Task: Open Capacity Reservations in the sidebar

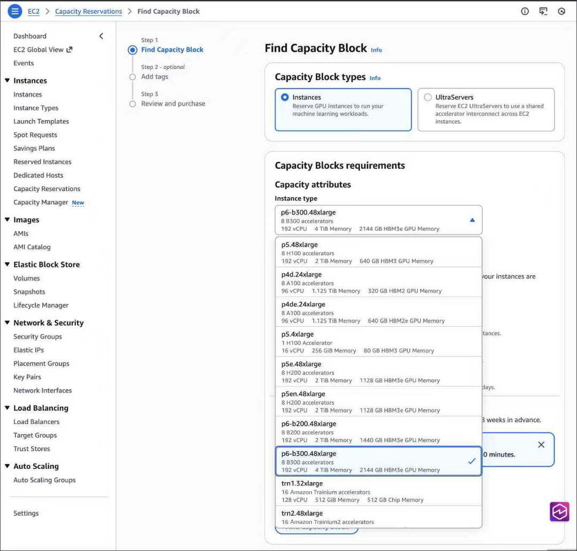Action: pyautogui.click(x=46, y=188)
